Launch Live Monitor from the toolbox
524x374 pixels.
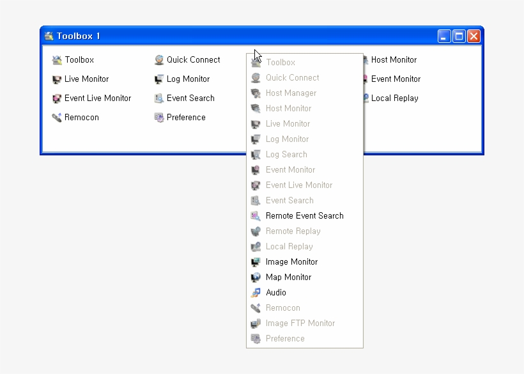pos(83,79)
